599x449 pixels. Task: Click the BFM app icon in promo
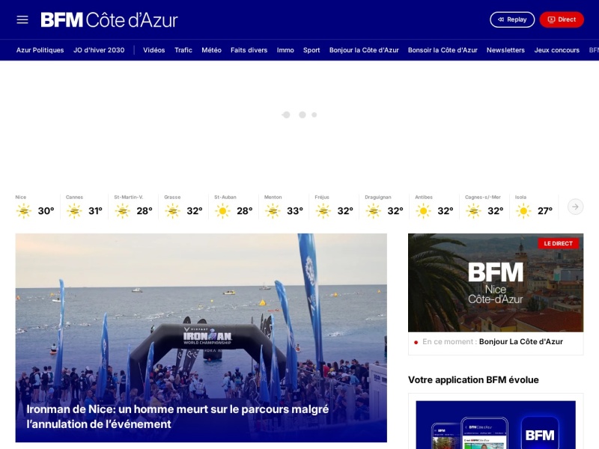point(540,434)
